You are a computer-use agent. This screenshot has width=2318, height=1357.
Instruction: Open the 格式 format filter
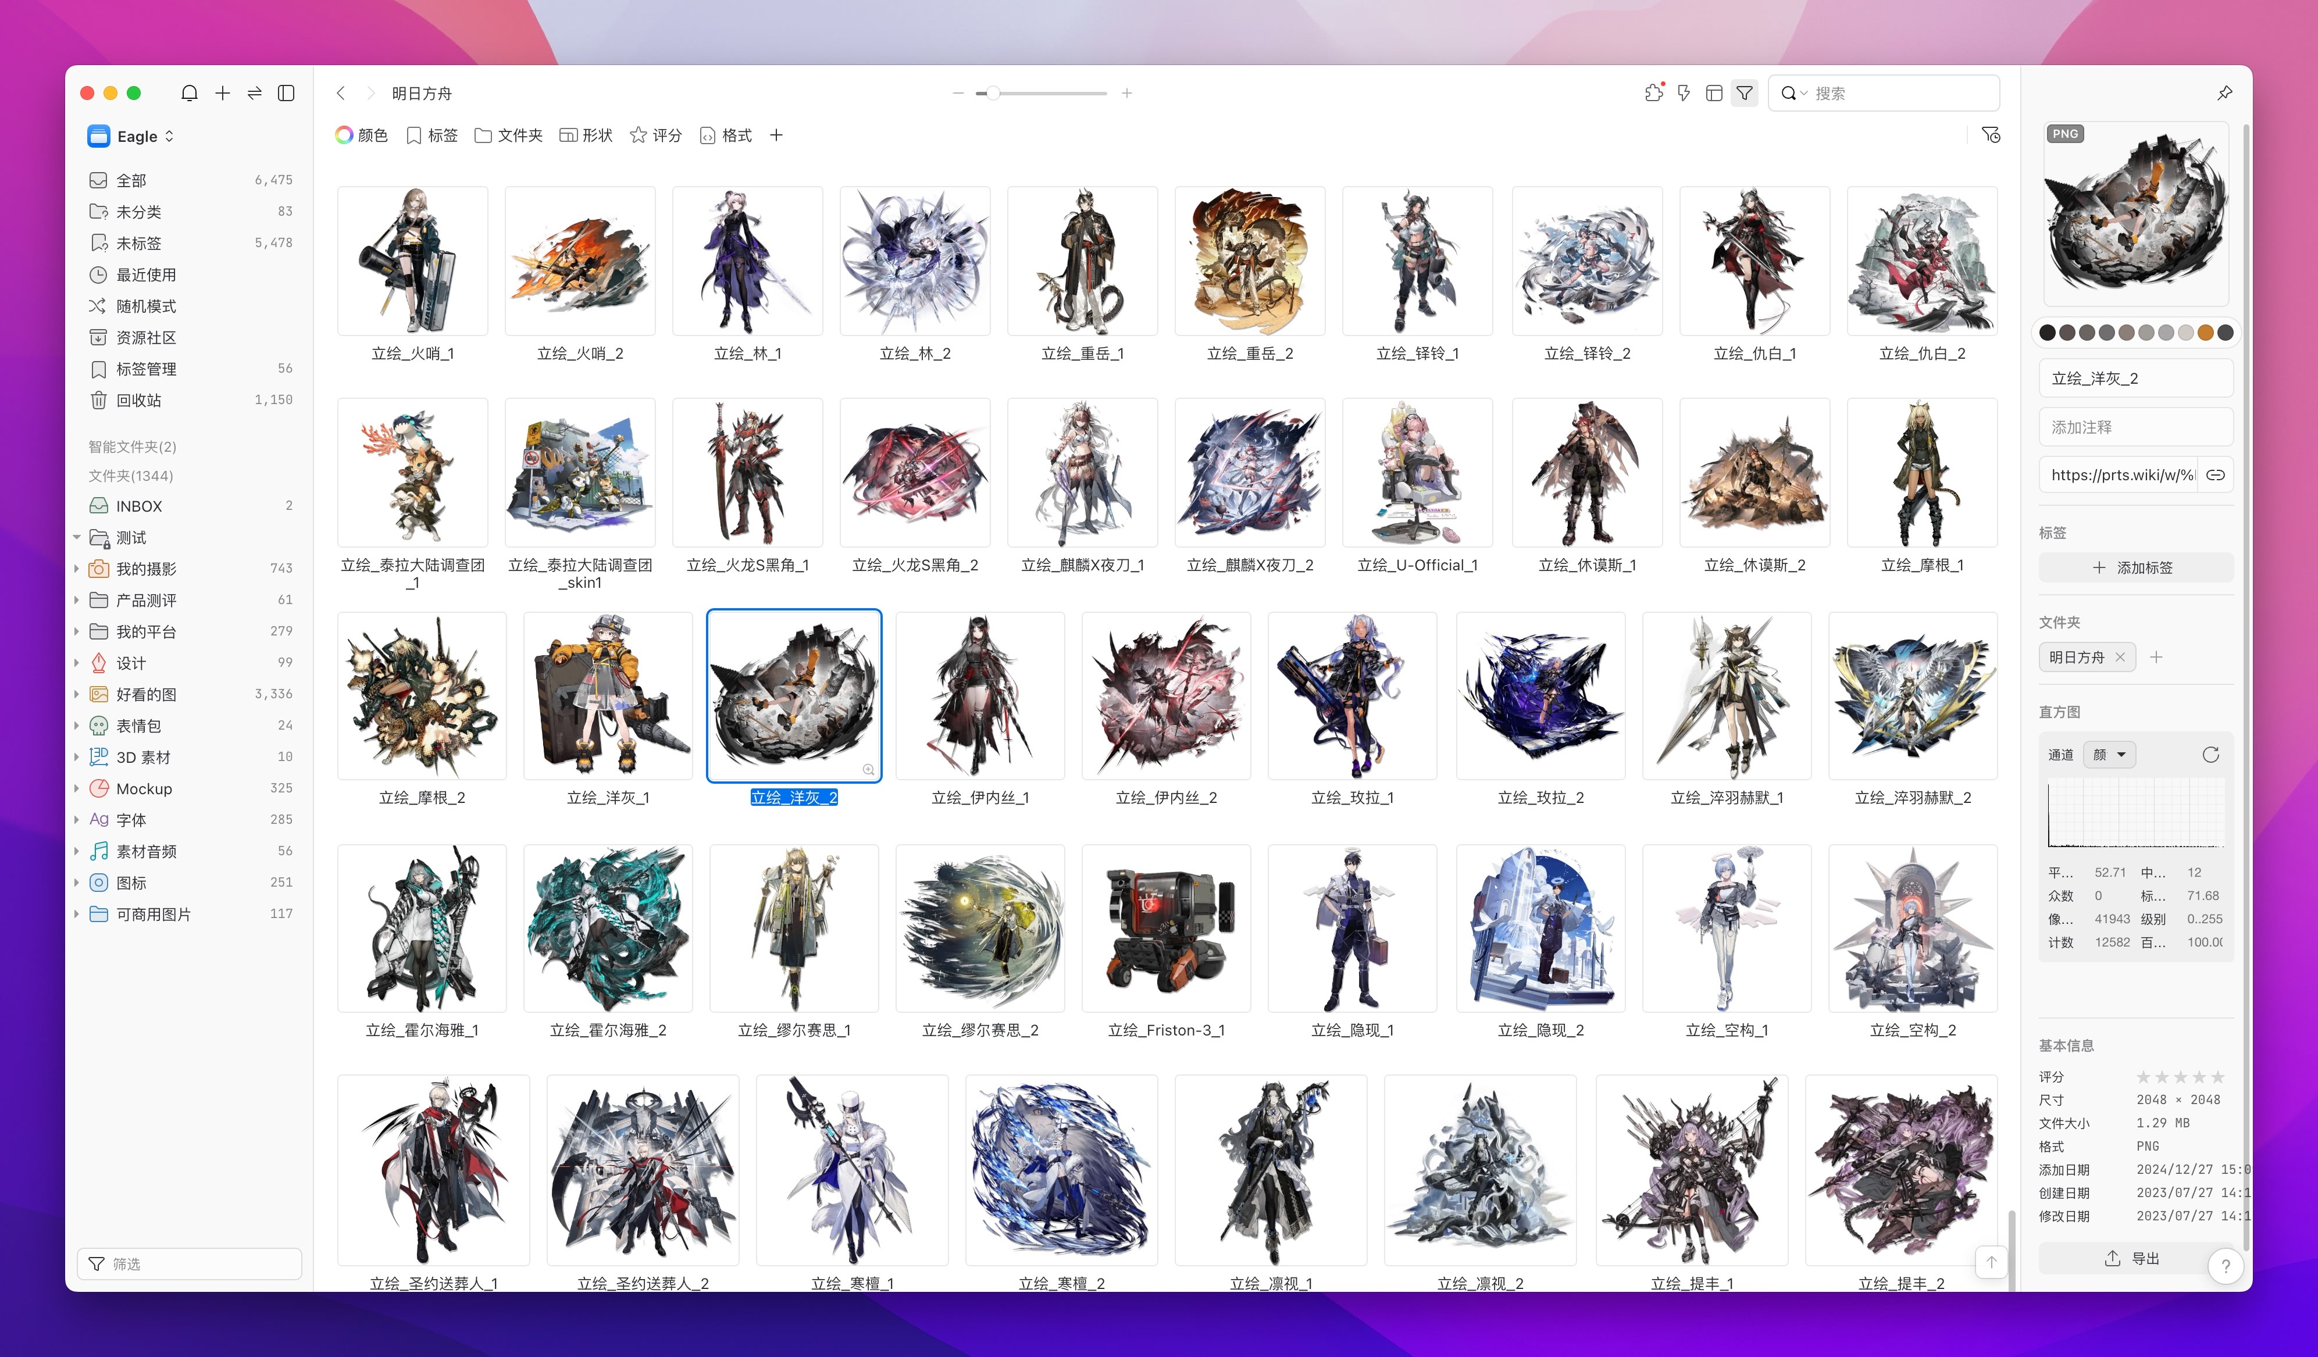[x=726, y=135]
